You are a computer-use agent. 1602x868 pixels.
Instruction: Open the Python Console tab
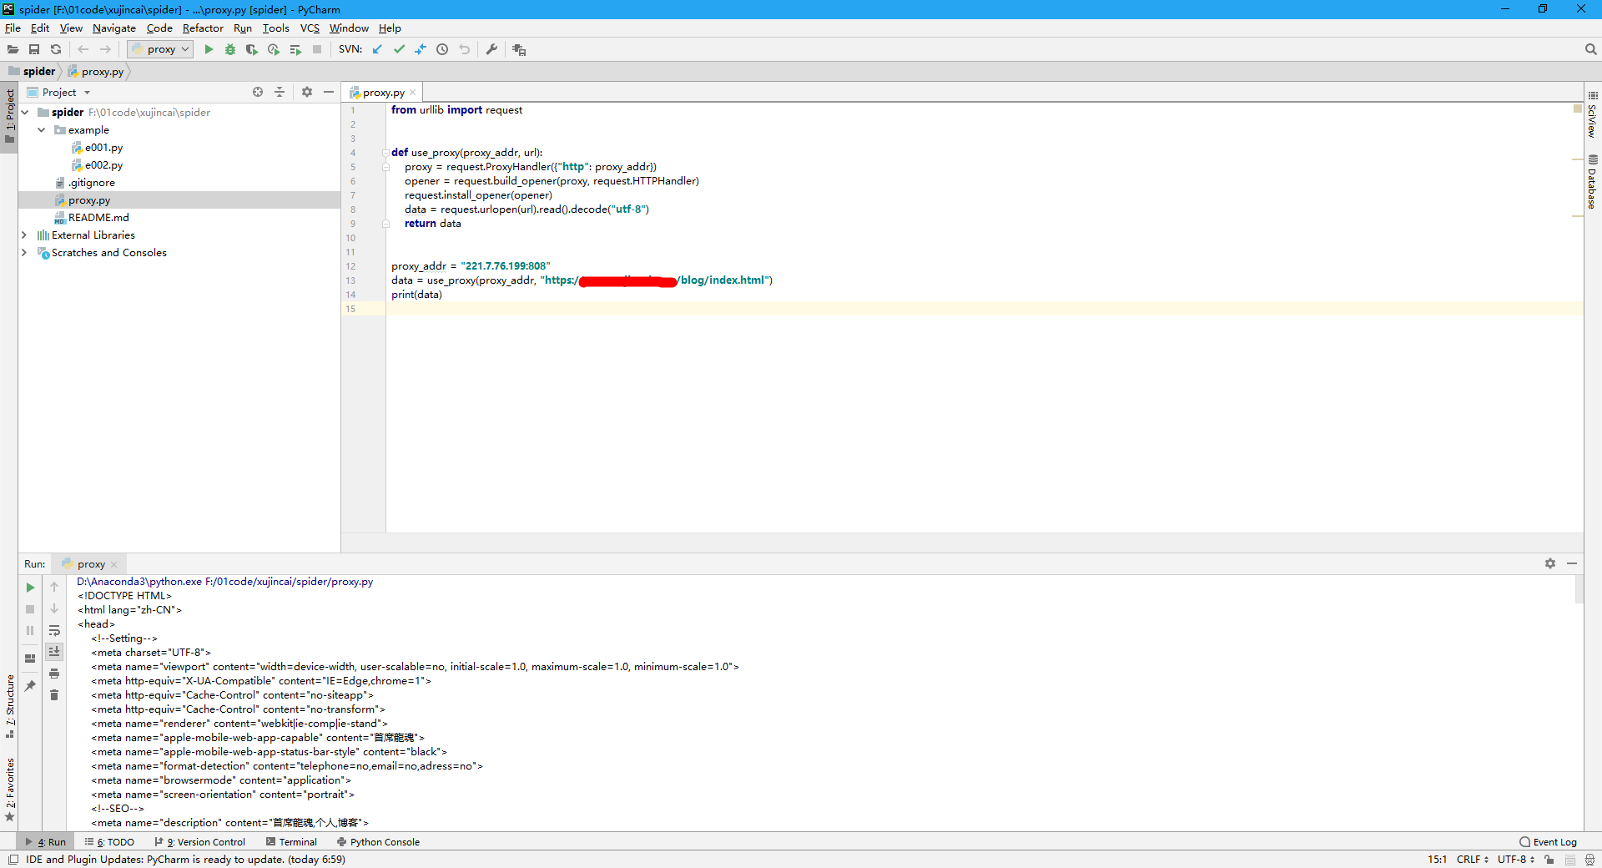point(378,841)
